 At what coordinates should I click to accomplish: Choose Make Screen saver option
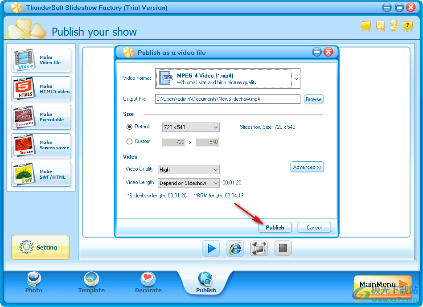tap(41, 146)
